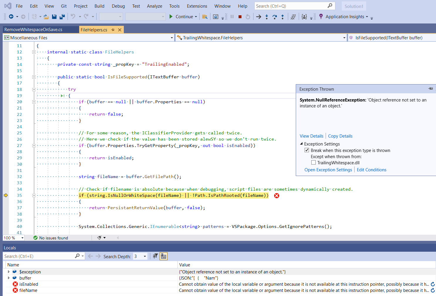This screenshot has height=296, width=436.
Task: Collapse the FileHelpers class at line 12
Action: tap(34, 52)
